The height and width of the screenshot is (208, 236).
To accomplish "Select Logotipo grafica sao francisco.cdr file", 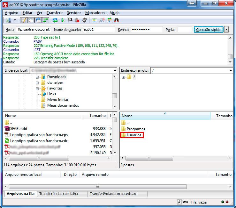I will pyautogui.click(x=39, y=141).
